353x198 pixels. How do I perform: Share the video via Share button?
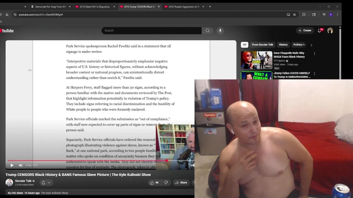click(x=181, y=183)
